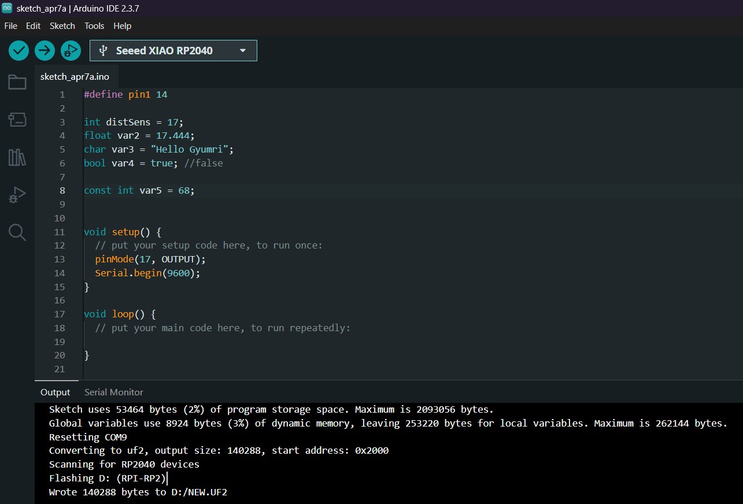This screenshot has height=504, width=743.
Task: Open the Sketch menu
Action: click(62, 26)
